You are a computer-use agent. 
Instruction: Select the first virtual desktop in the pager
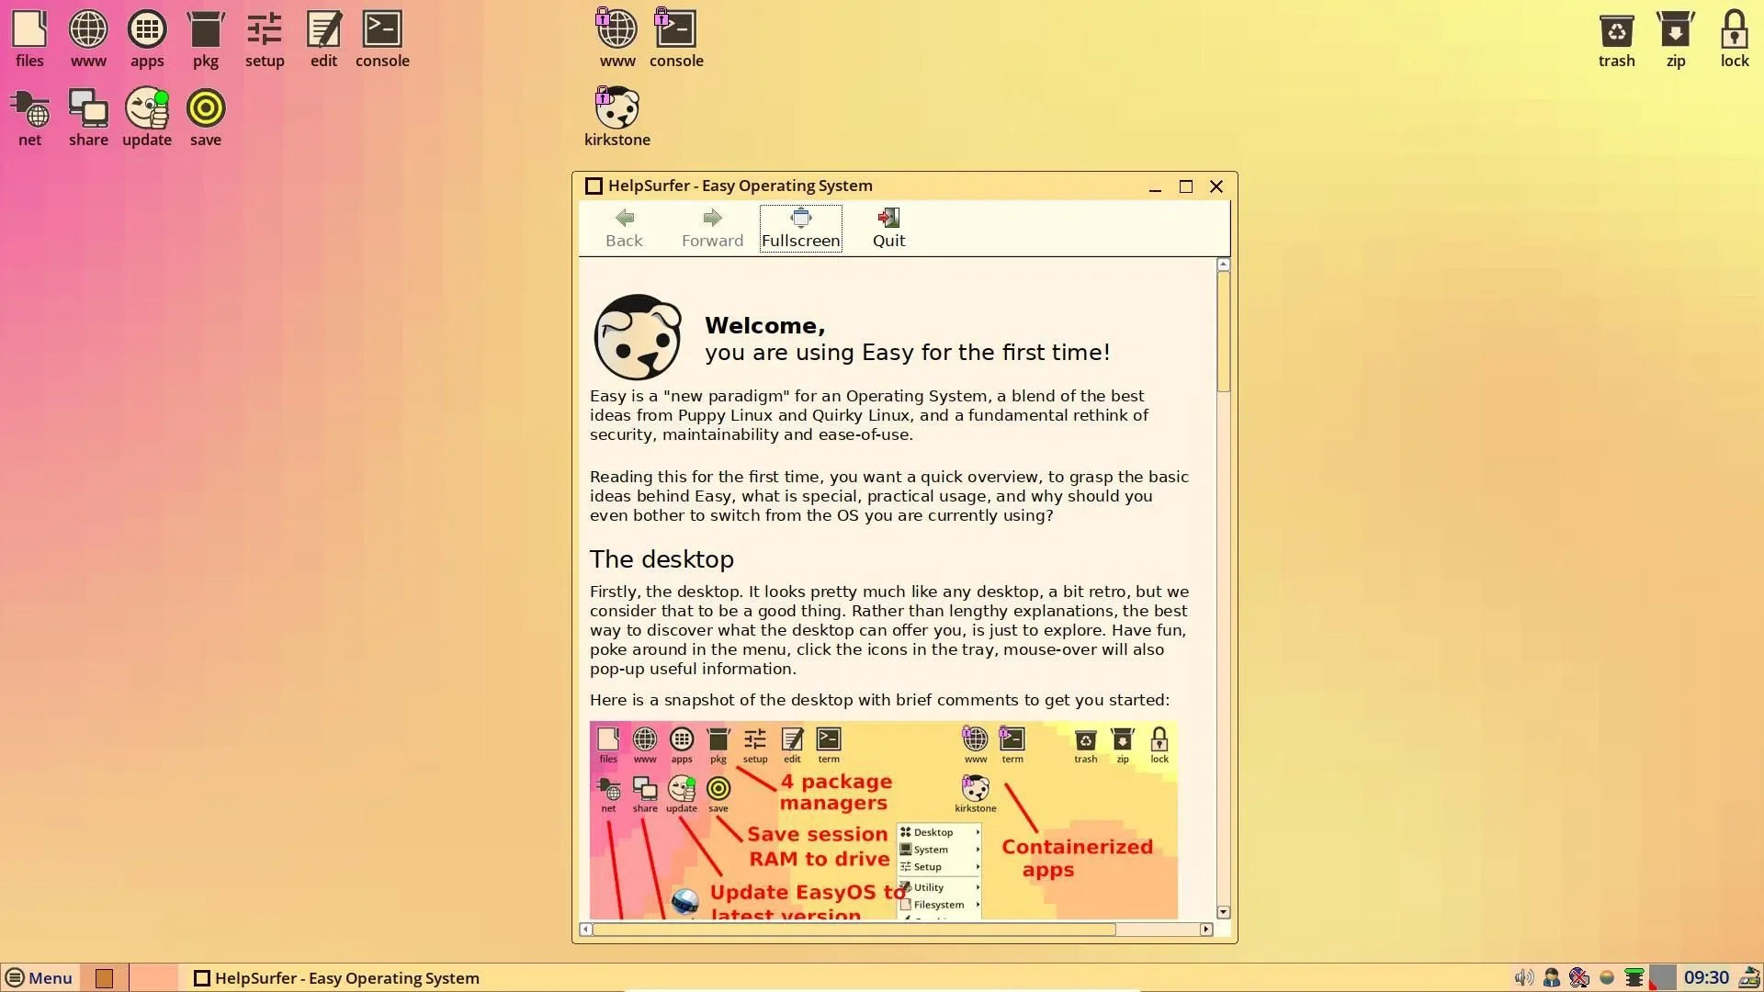[x=105, y=978]
